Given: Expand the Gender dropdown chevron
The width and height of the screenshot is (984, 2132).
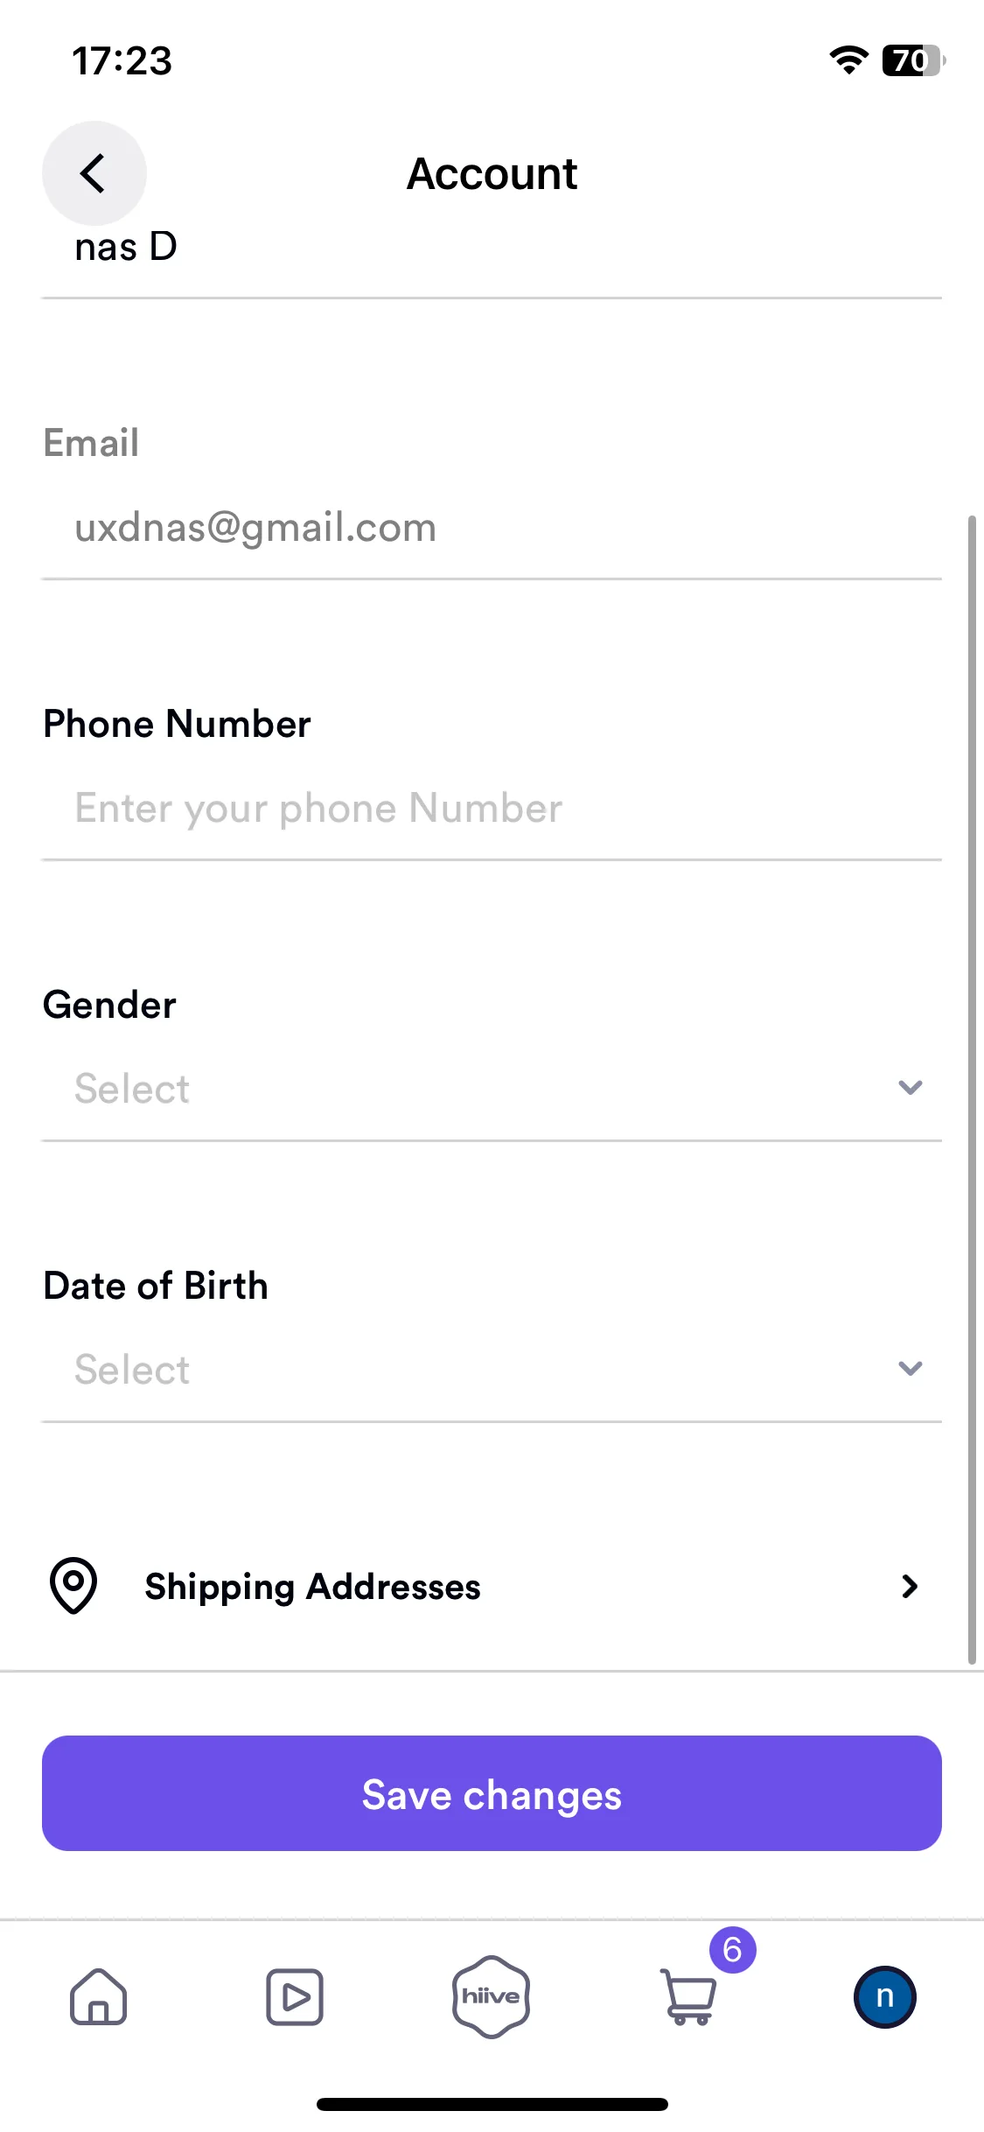Looking at the screenshot, I should pos(911,1087).
